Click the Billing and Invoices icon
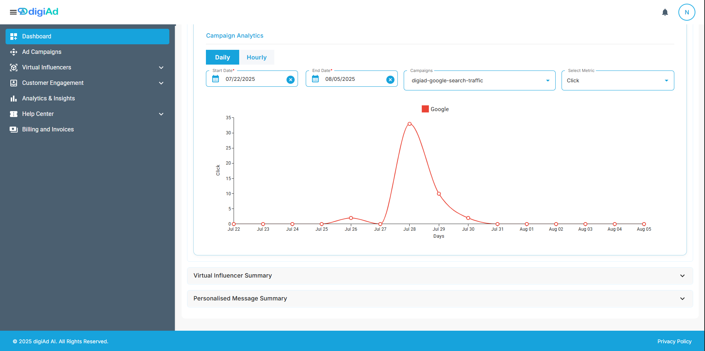The height and width of the screenshot is (351, 705). point(14,130)
